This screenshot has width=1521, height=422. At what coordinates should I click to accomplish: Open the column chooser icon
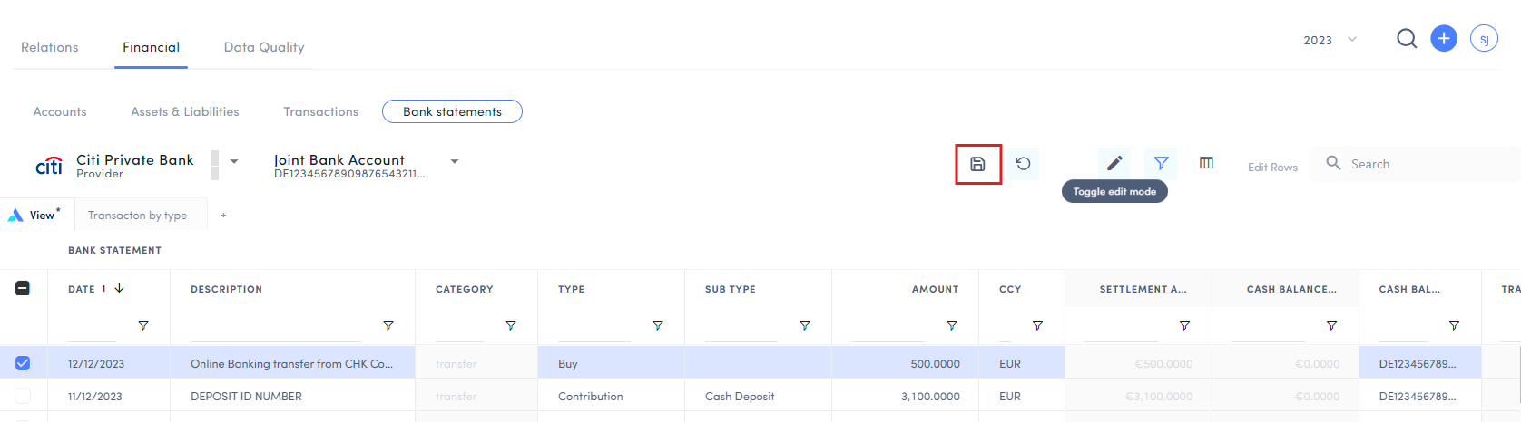[x=1206, y=163]
